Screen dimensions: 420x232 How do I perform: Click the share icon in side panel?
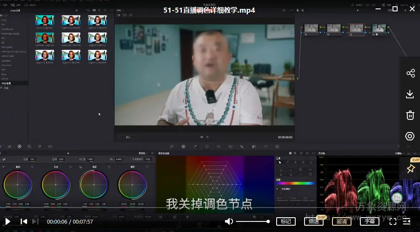click(x=410, y=73)
